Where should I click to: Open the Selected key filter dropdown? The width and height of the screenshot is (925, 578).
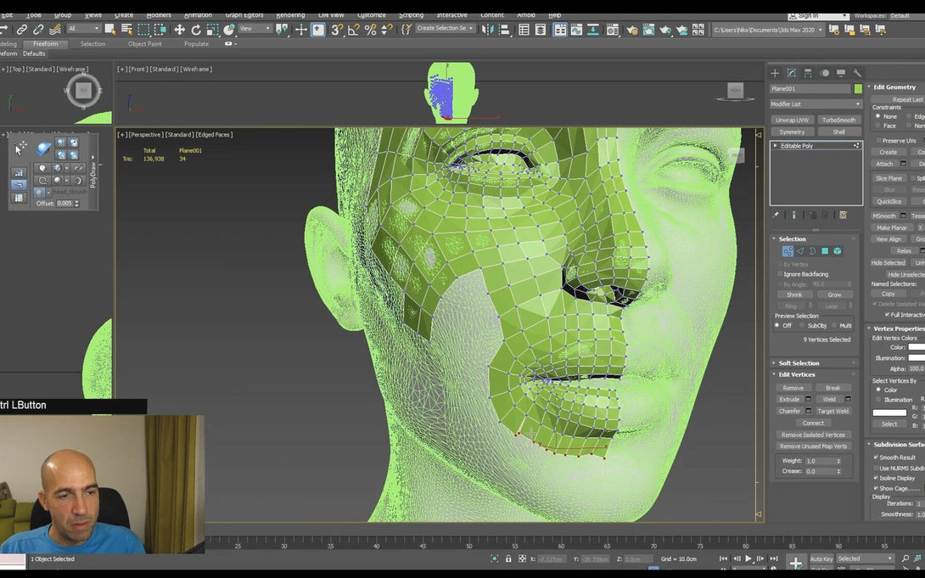(866, 558)
